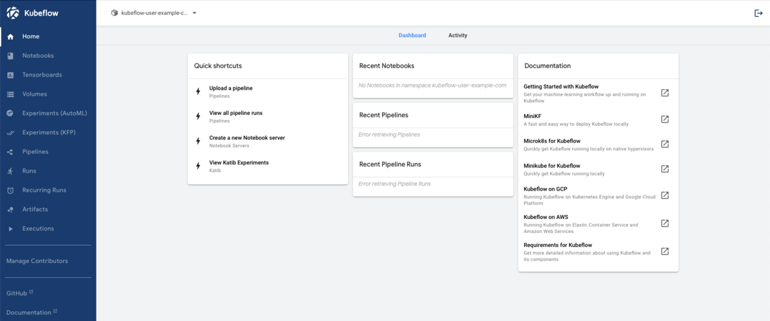
Task: Click the Quick shortcuts card heading
Action: (217, 65)
